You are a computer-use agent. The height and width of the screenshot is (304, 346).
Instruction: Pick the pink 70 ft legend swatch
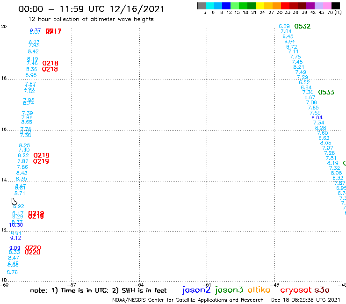coord(327,6)
